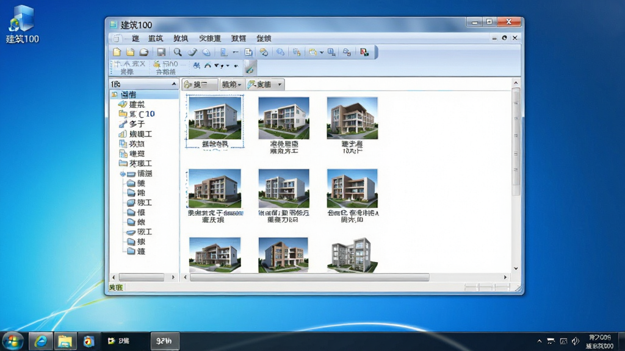Screen dimensions: 625x351
Task: Click the tree panel scrollbar left arrow
Action: (114, 277)
